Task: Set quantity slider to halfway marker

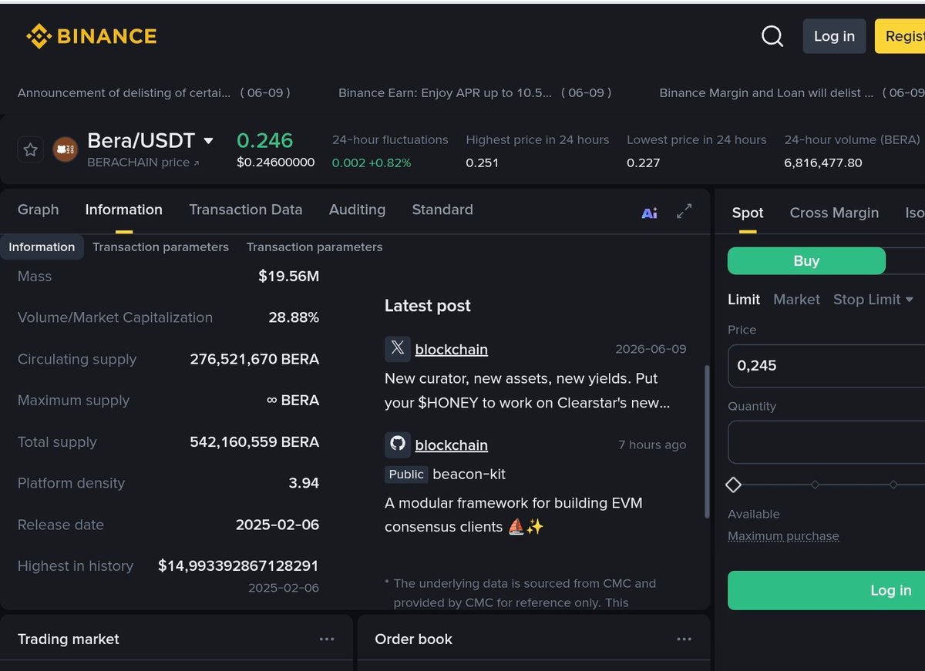Action: coord(893,485)
